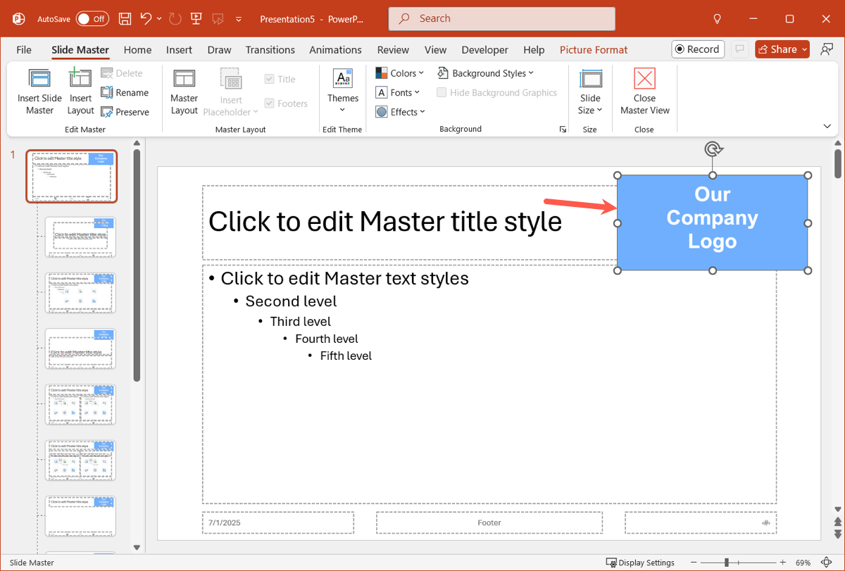Screen dimensions: 845x571
Task: Click the Insert Layout icon
Action: 80,79
